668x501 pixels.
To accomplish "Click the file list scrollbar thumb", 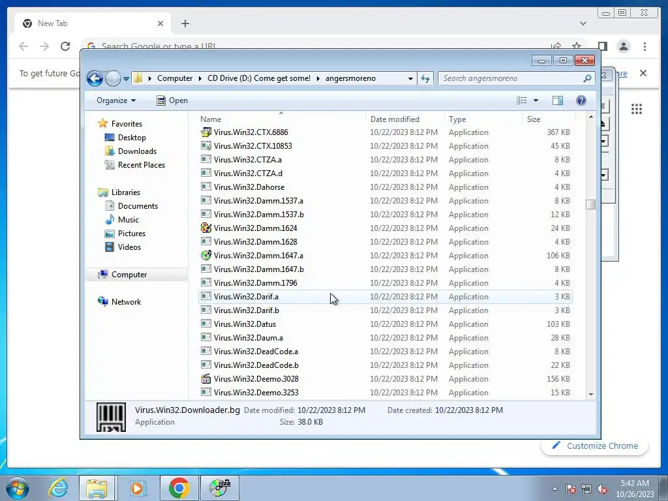I will (x=590, y=204).
